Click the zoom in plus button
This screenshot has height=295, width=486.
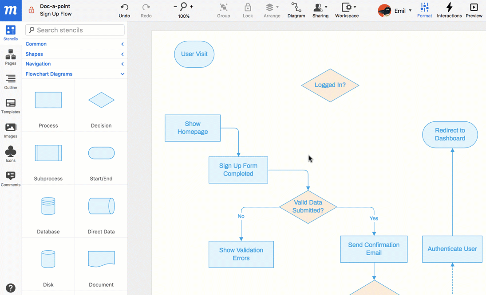click(x=192, y=7)
